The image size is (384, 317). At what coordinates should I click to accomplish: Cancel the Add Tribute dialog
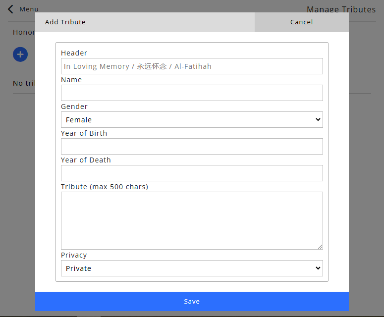(301, 22)
